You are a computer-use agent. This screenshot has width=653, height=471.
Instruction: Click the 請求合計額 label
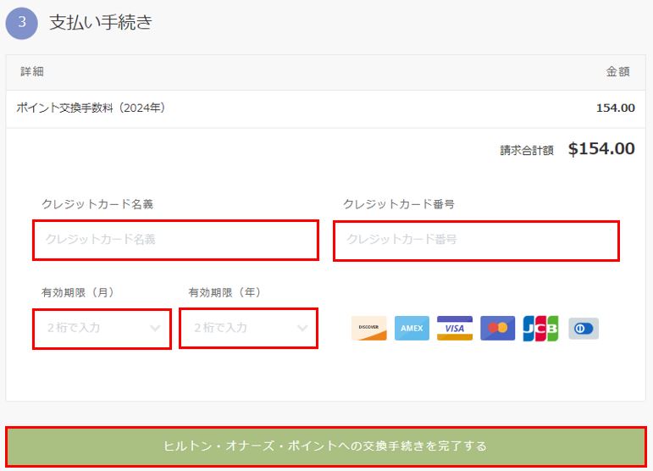527,150
